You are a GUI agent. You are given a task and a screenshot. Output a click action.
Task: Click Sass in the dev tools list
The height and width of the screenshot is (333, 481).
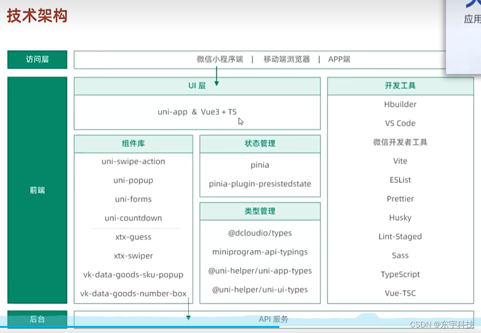(x=400, y=256)
